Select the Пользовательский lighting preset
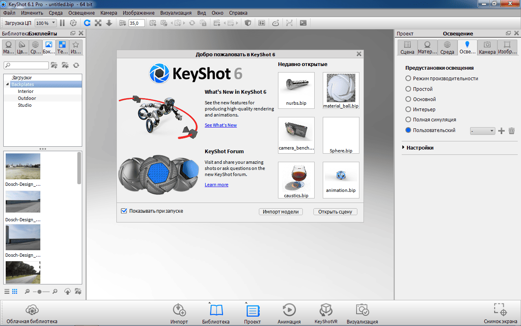This screenshot has width=521, height=326. tap(430, 130)
